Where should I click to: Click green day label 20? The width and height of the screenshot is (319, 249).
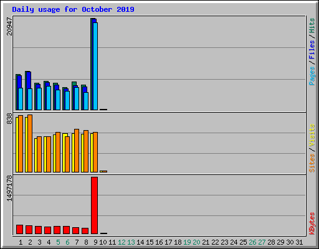(x=196, y=242)
